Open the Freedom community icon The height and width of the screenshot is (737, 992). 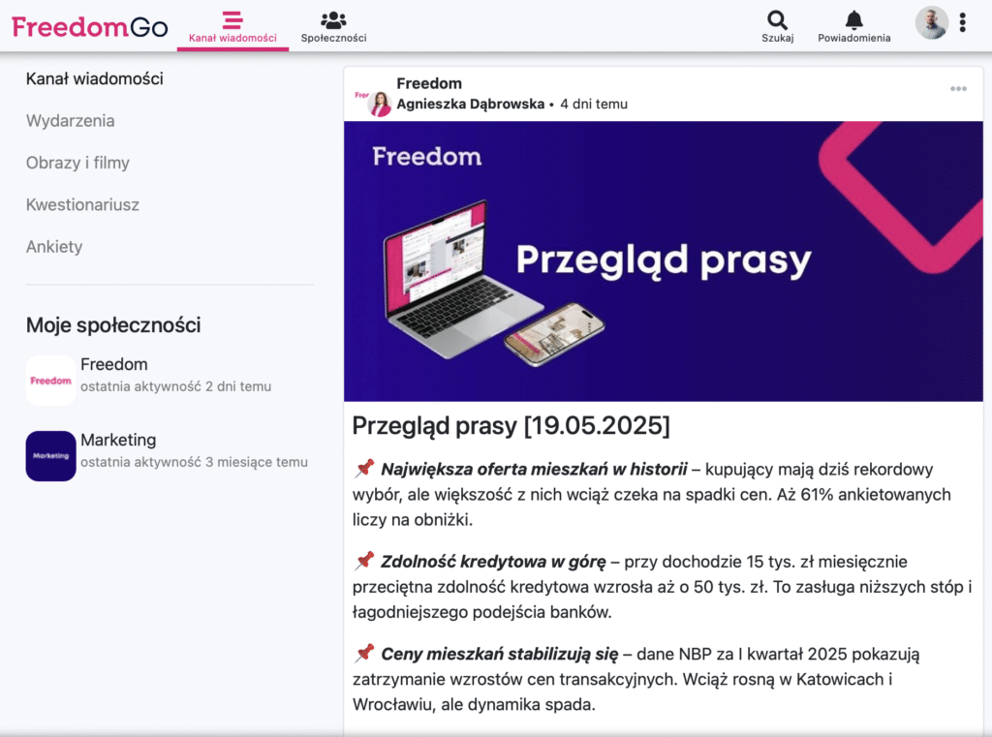click(50, 381)
